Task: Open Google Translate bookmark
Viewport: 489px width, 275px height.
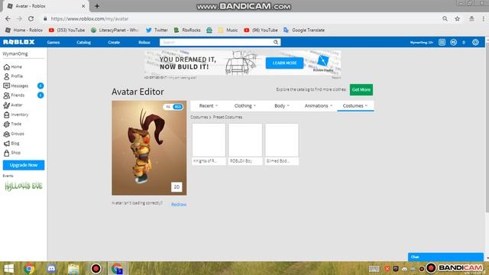Action: click(304, 30)
